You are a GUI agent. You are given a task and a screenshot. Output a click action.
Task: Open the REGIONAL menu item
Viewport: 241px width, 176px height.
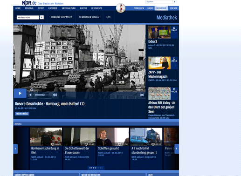pos(29,8)
